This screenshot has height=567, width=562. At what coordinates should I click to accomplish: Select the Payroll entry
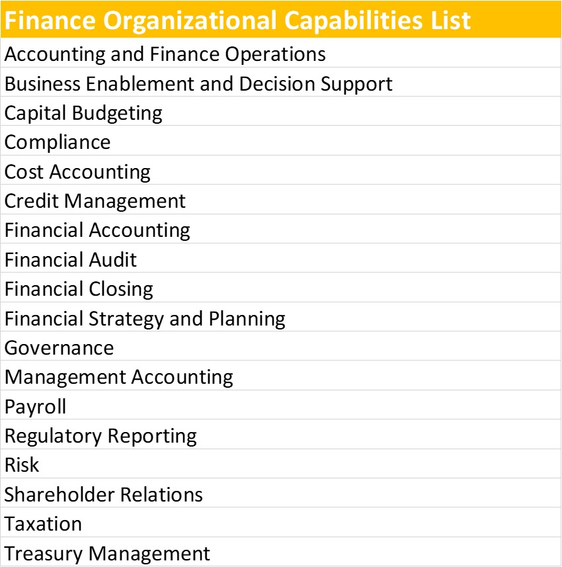(x=36, y=406)
